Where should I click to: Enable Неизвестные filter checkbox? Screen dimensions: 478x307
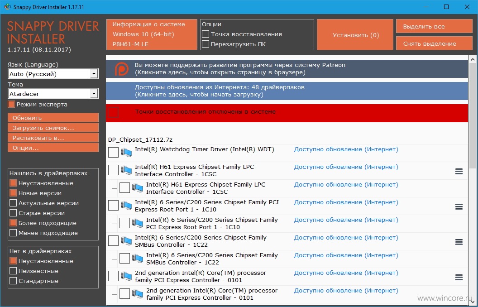click(x=13, y=271)
